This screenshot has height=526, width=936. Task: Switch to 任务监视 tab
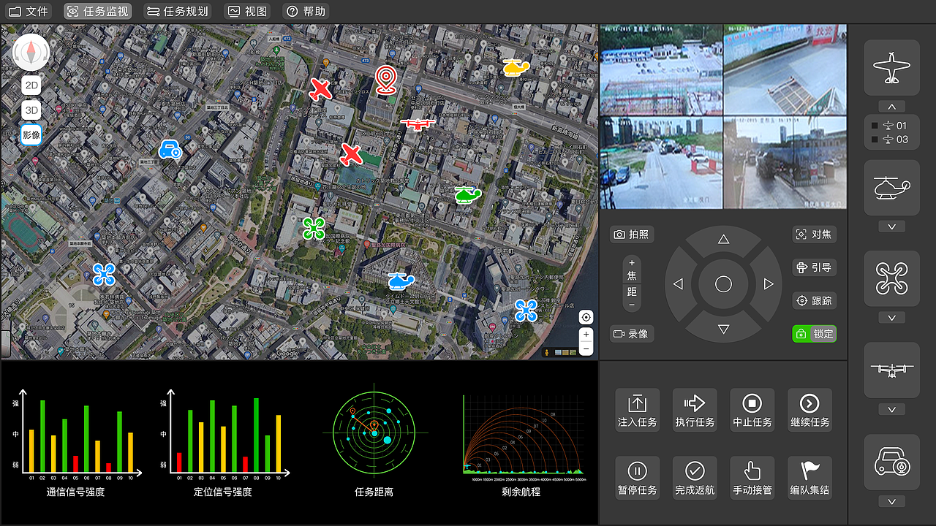coord(98,11)
